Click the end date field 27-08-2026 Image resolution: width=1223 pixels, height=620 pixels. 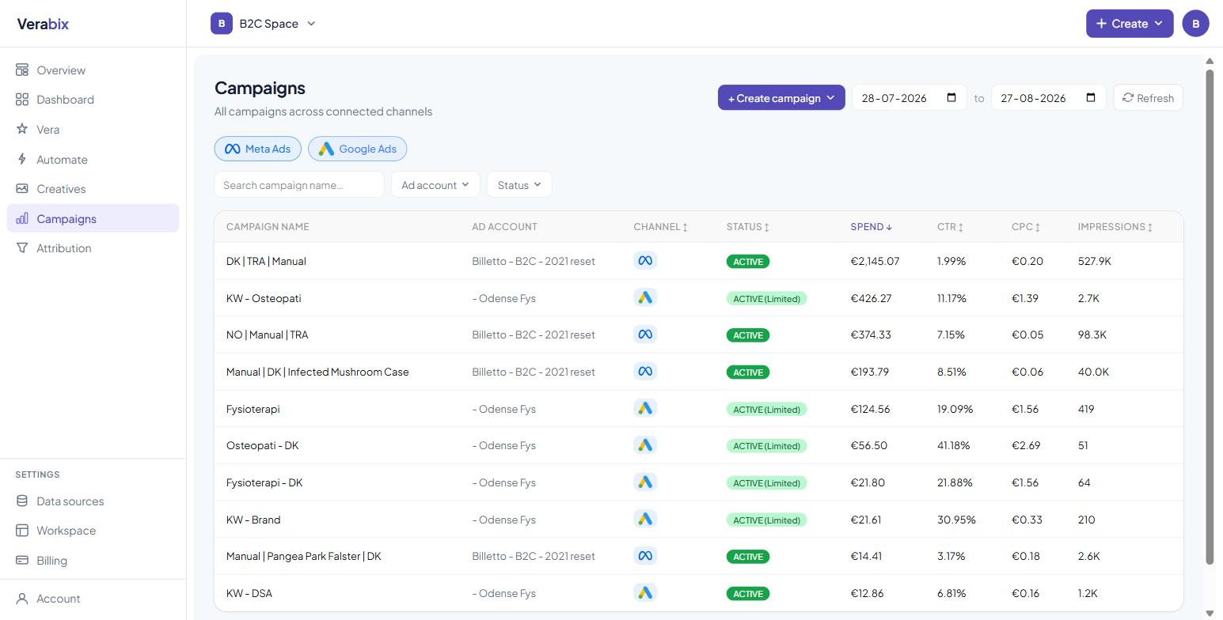tap(1048, 97)
